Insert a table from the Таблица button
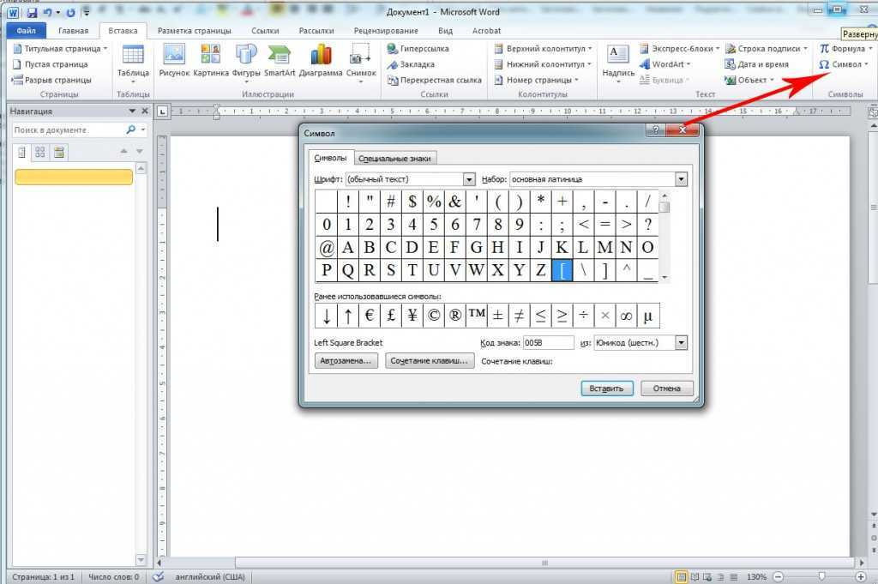The image size is (878, 584). click(133, 63)
